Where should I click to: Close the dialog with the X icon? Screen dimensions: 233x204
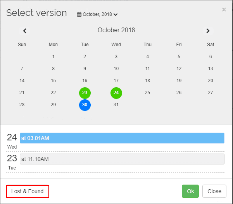click(224, 10)
